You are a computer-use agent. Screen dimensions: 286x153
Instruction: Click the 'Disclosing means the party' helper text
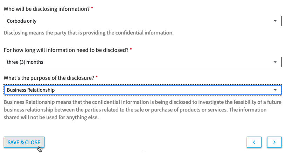tap(89, 33)
